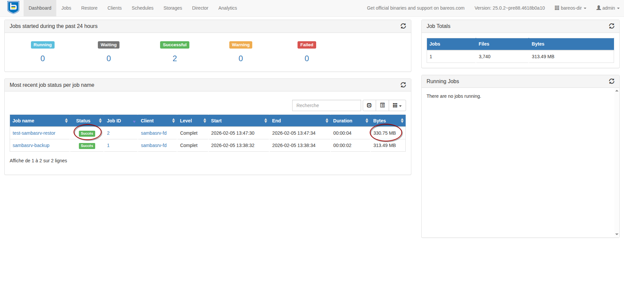624x299 pixels.
Task: Toggle pagination switch button beside search
Action: tap(369, 105)
